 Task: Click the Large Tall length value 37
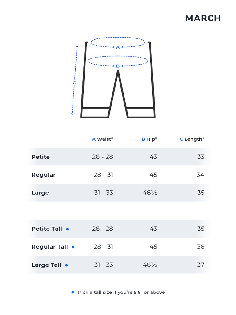pos(201,265)
